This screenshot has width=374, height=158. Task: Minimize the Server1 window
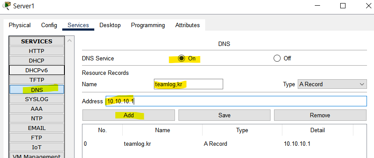[x=317, y=6]
